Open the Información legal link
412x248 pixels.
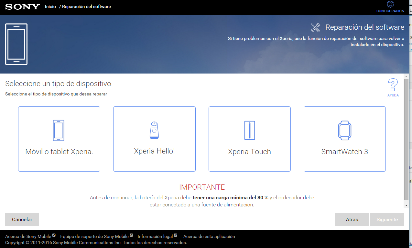(x=155, y=236)
